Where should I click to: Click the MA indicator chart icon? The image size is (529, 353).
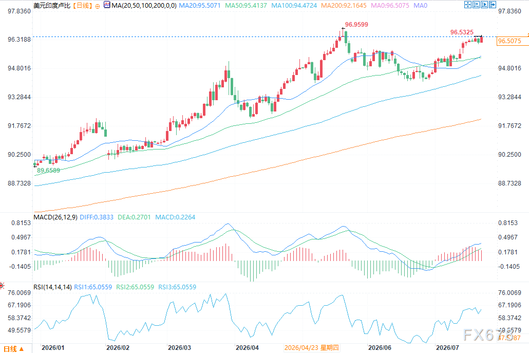[x=107, y=5]
